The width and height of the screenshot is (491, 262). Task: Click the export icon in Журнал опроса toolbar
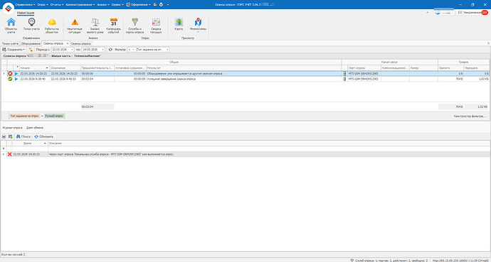point(11,136)
